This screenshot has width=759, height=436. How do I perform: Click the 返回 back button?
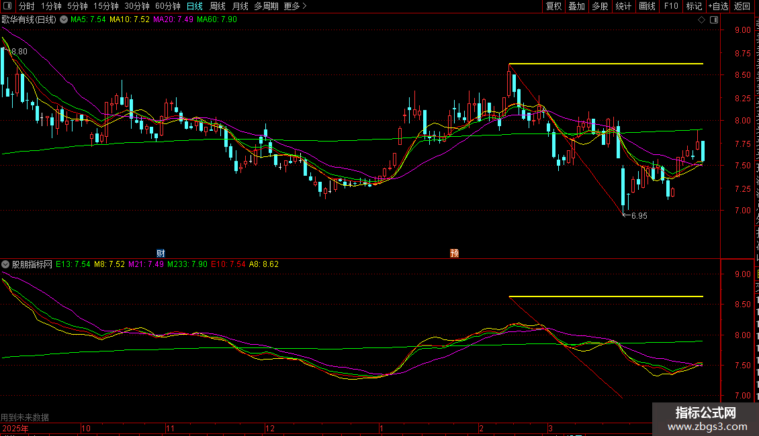click(742, 6)
